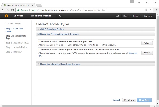Select the AWS Service Roles radio button
This screenshot has width=159, height=107.
click(38, 29)
